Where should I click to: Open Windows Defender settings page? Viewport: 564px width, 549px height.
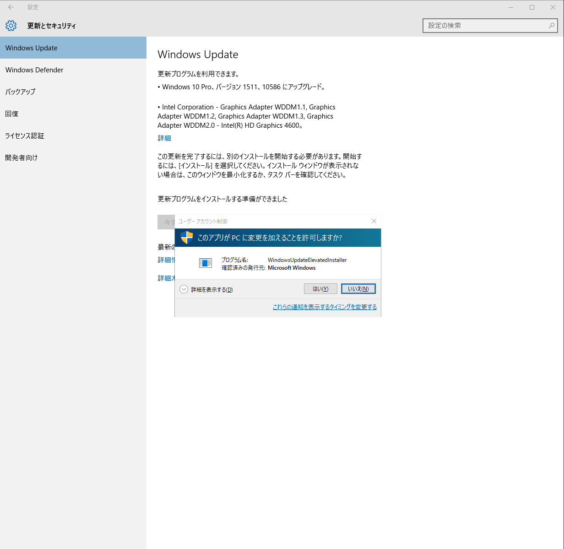click(x=73, y=70)
